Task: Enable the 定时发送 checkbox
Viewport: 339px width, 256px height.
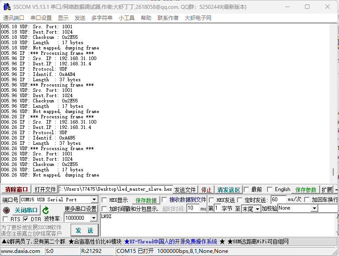Action: tap(240, 200)
